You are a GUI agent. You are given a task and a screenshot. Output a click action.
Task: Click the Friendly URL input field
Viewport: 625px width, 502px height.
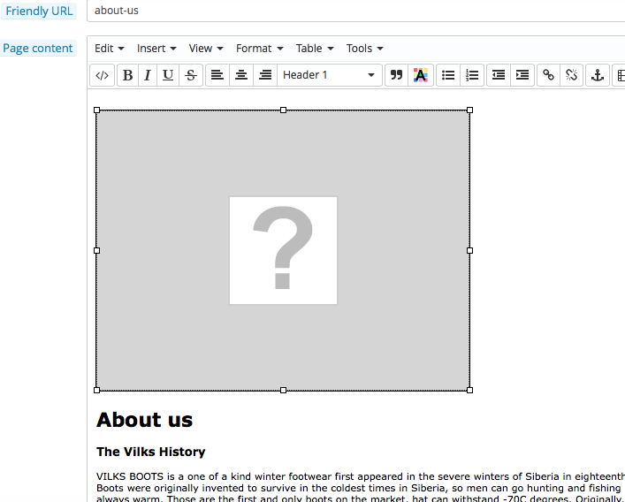pyautogui.click(x=356, y=11)
